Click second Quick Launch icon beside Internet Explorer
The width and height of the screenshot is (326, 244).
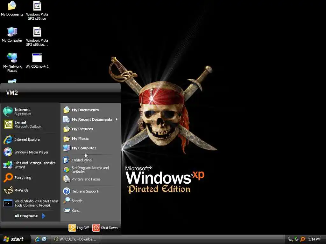pos(44,239)
